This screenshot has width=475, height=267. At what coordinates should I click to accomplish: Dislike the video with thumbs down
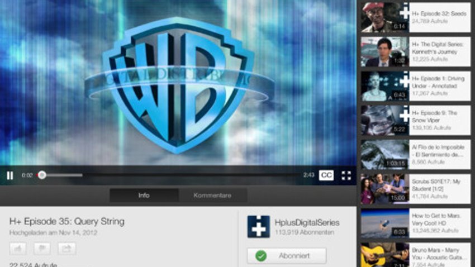click(42, 249)
